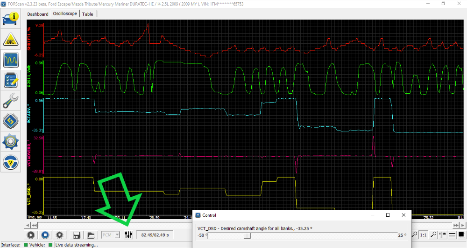This screenshot has height=248, width=467.
Task: Expand the PCM module dropdown
Action: 111,235
